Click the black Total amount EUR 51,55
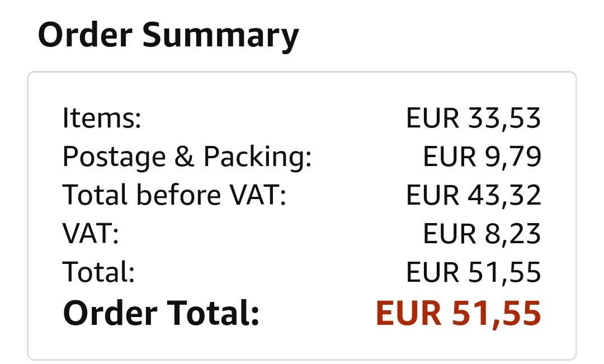 (474, 272)
